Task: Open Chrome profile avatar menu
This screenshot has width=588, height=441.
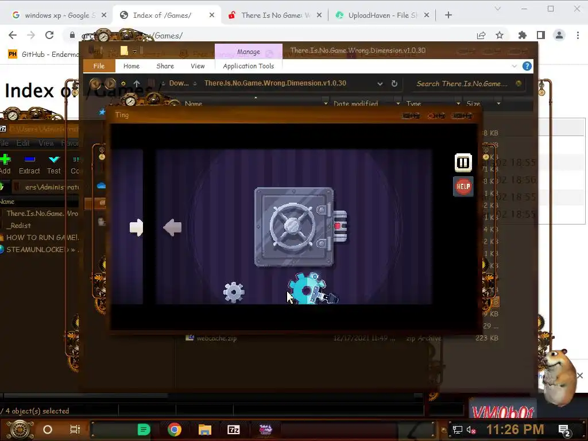Action: [x=559, y=35]
